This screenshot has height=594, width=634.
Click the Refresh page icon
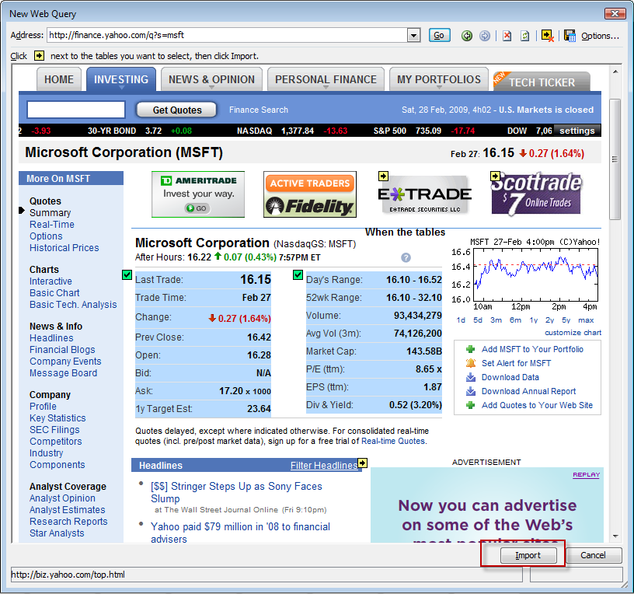[x=524, y=36]
